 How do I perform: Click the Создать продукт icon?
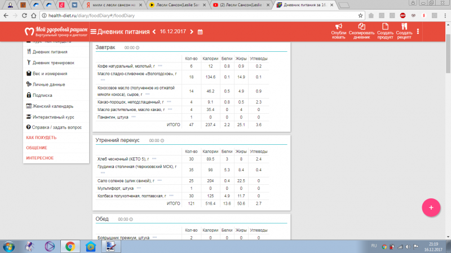(385, 26)
